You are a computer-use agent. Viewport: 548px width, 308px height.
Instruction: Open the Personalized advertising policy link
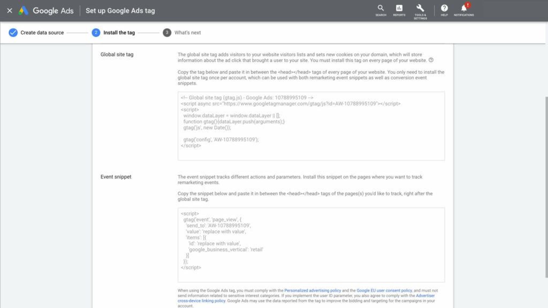coord(313,290)
